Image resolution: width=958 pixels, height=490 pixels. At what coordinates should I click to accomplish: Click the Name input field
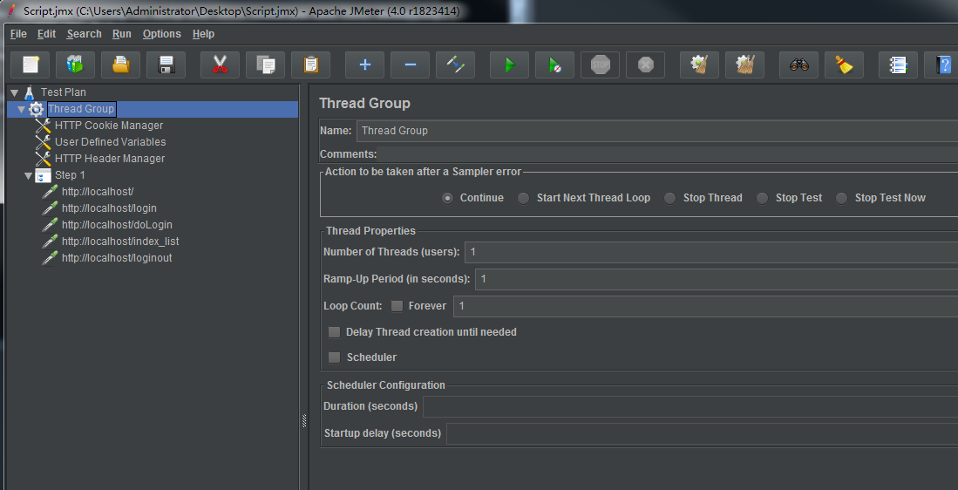click(x=656, y=131)
